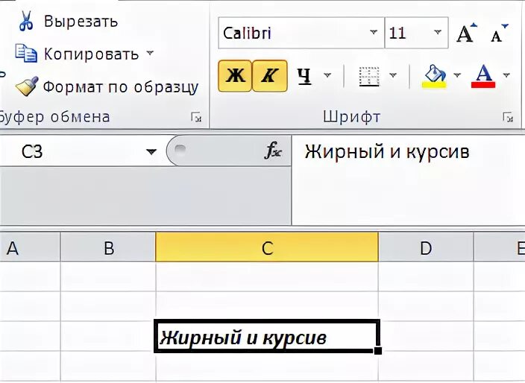Screen dimensions: 525x383
Task: Select Format Painter (Формат по образцу)
Action: tap(107, 87)
